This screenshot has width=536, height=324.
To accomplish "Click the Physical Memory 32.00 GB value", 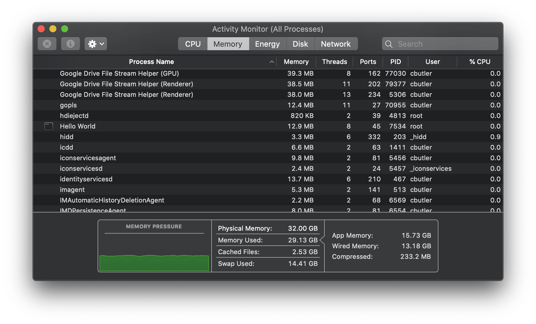I will coord(303,228).
